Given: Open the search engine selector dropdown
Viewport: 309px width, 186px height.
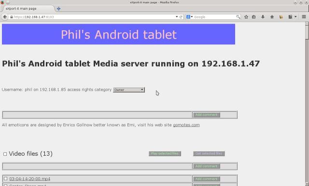Looking at the screenshot, I should 189,17.
